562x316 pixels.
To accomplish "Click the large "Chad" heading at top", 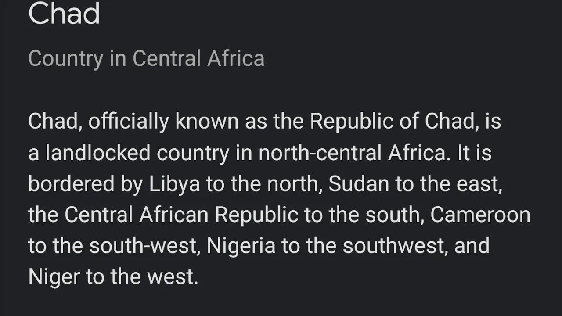I will click(x=64, y=13).
